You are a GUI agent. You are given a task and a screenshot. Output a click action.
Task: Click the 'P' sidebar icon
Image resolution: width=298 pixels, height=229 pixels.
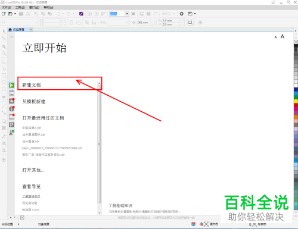[11, 124]
